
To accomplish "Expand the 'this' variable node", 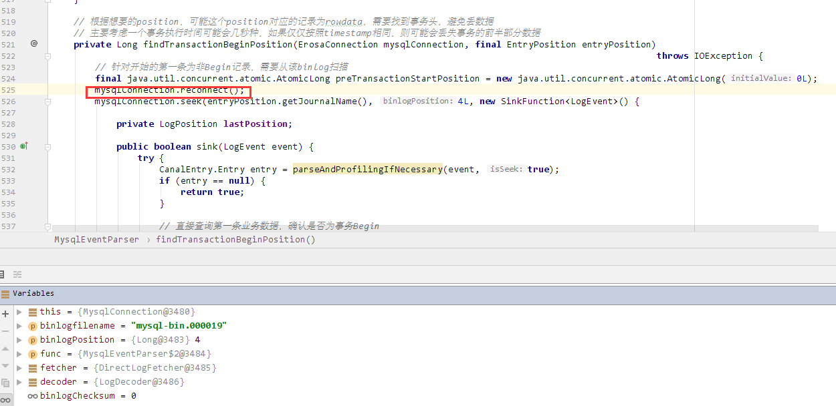I will pyautogui.click(x=19, y=312).
